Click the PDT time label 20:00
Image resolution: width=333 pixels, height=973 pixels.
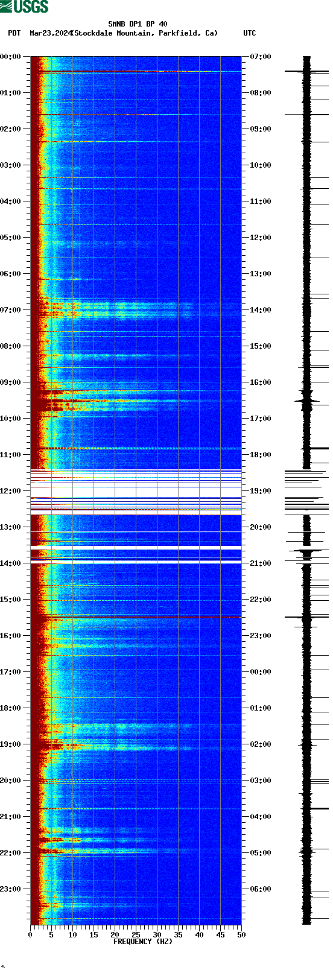point(11,781)
